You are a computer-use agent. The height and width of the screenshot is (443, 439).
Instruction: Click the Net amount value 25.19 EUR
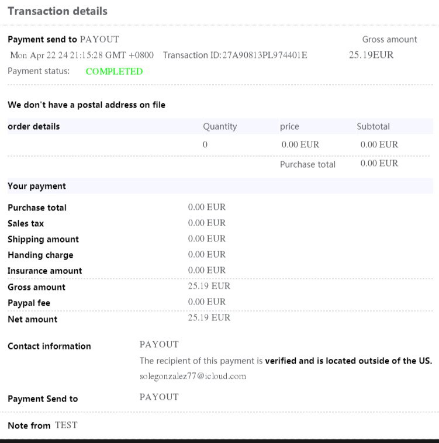pos(209,318)
